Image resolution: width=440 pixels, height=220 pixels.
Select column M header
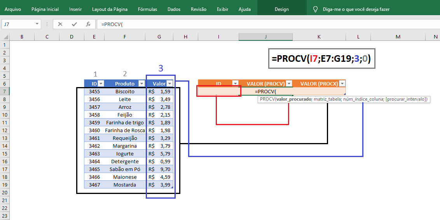[398, 37]
